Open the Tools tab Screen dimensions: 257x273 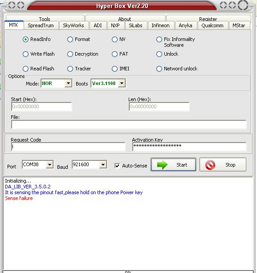pos(45,18)
